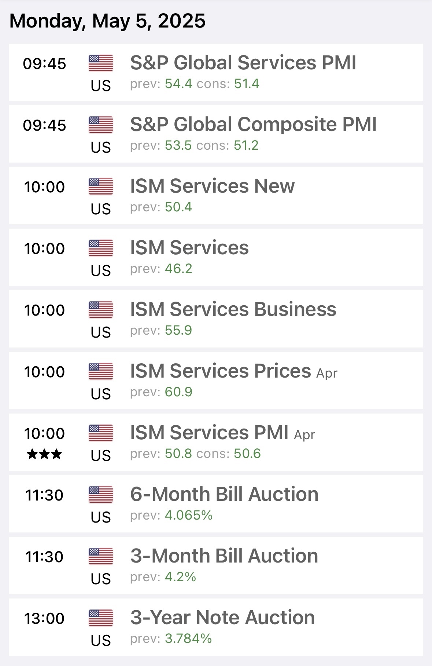Open the S&P Global Services PMI event
The height and width of the screenshot is (666, 432).
tap(243, 63)
